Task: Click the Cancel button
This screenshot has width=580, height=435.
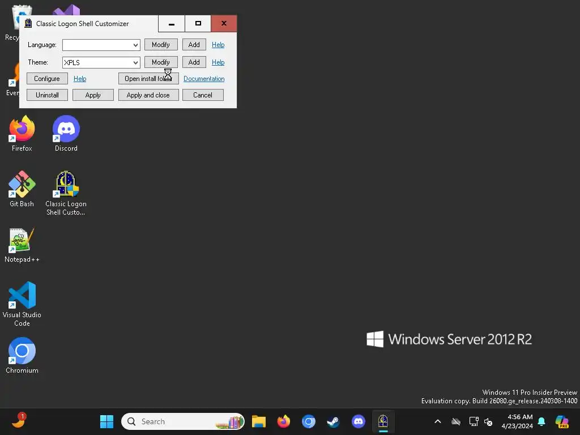Action: [x=203, y=95]
